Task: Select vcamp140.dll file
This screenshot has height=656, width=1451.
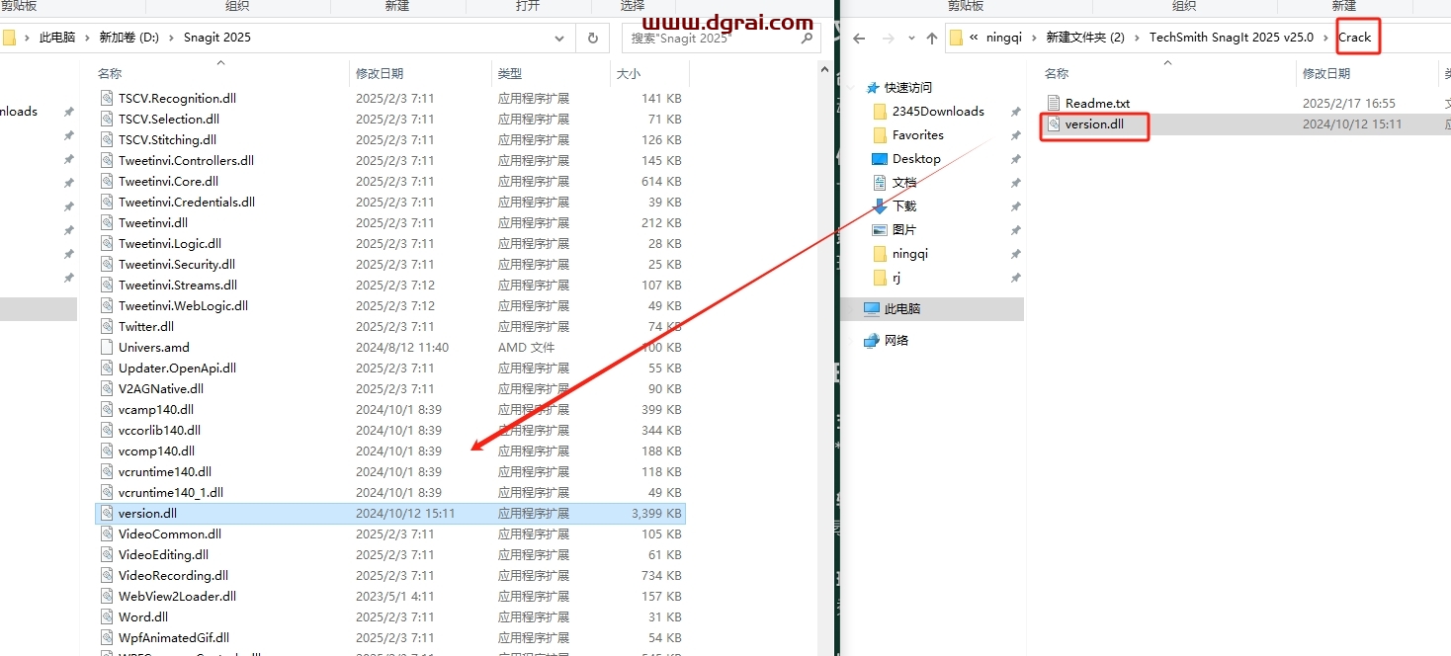Action: 155,409
